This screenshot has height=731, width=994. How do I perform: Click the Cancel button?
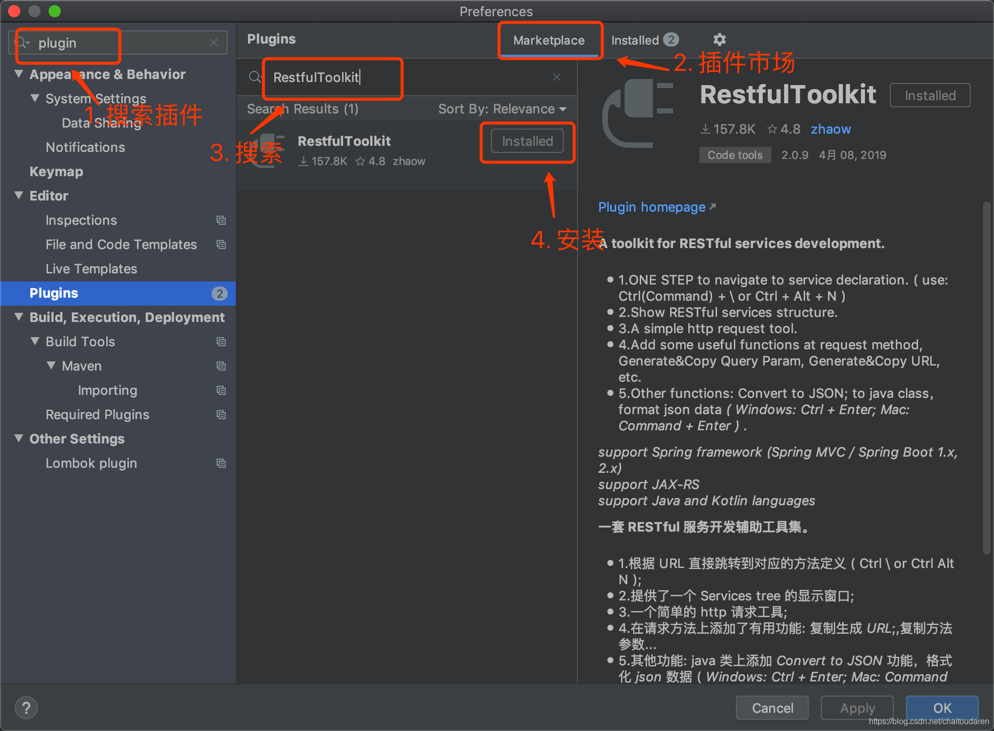pyautogui.click(x=772, y=708)
